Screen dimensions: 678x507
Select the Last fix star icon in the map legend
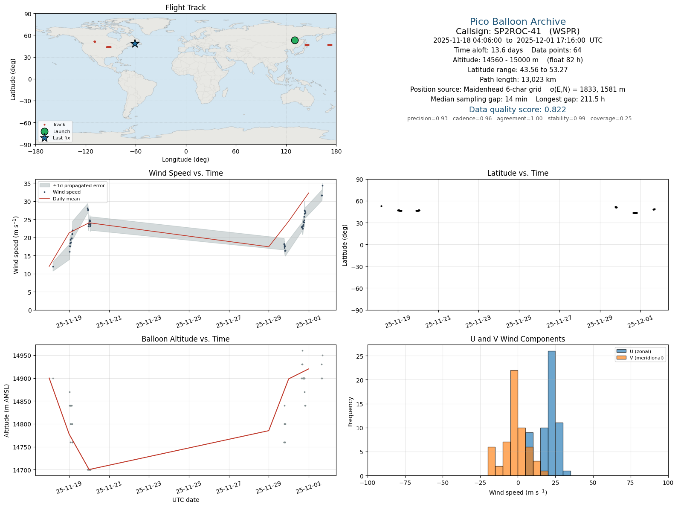44,138
